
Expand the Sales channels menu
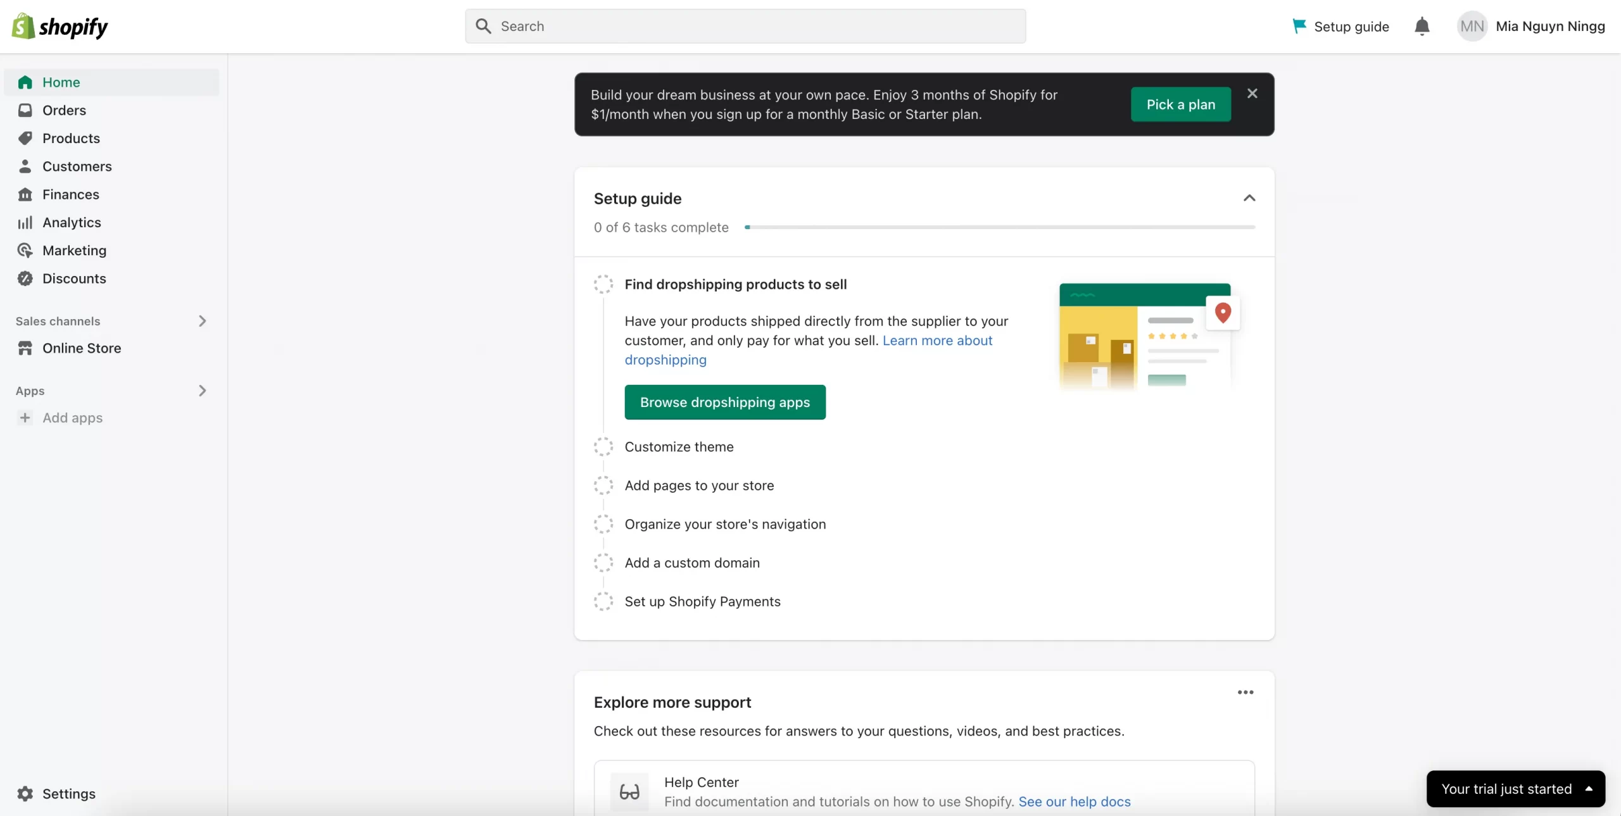click(x=203, y=320)
